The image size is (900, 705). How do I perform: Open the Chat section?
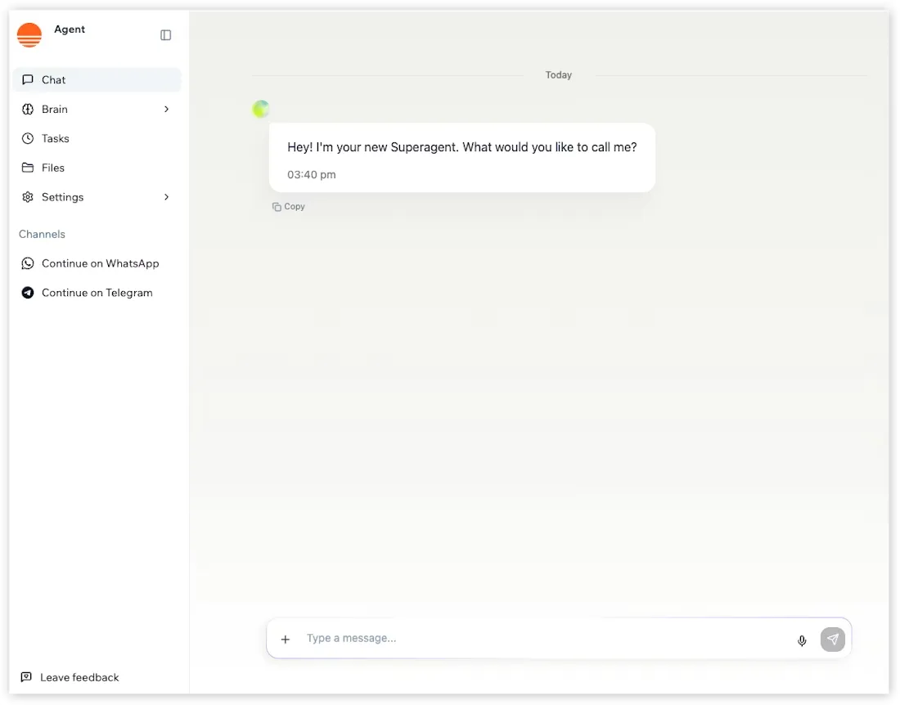[x=97, y=79]
